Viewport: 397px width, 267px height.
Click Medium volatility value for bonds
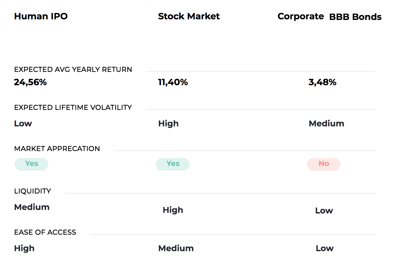tap(326, 124)
